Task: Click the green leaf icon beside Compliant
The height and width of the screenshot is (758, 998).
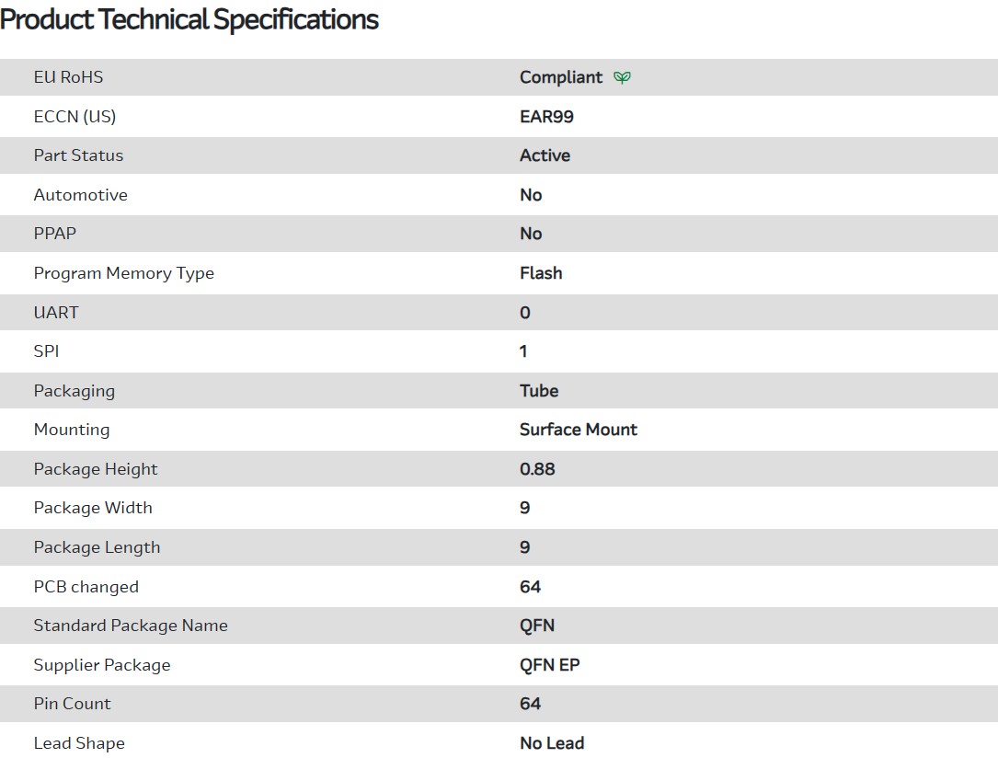Action: coord(623,78)
